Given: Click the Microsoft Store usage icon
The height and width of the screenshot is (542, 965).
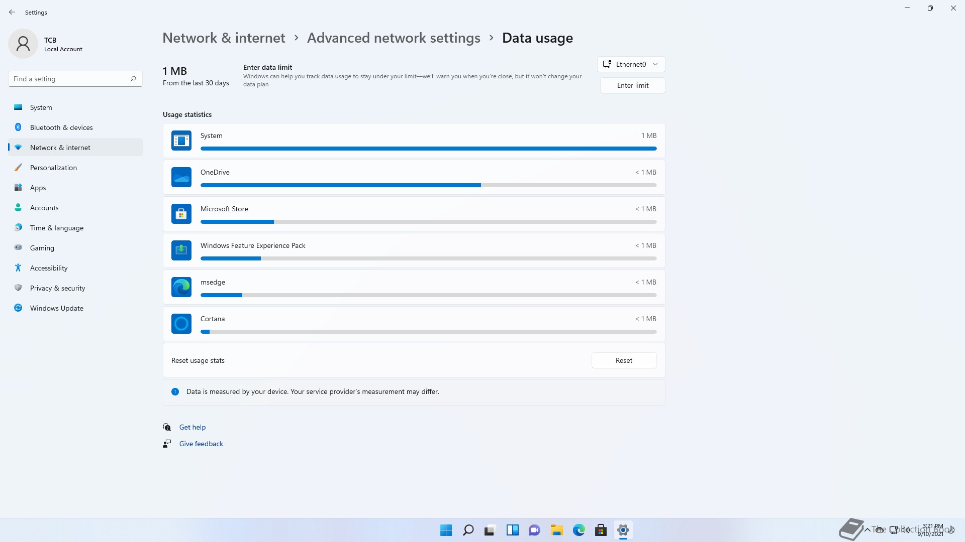Looking at the screenshot, I should point(181,214).
